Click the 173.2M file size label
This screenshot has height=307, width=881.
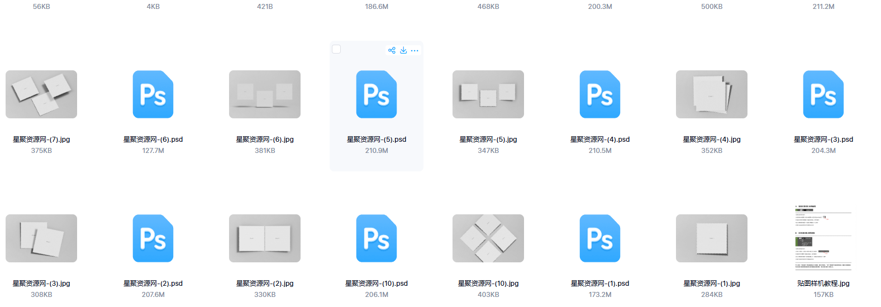(600, 295)
